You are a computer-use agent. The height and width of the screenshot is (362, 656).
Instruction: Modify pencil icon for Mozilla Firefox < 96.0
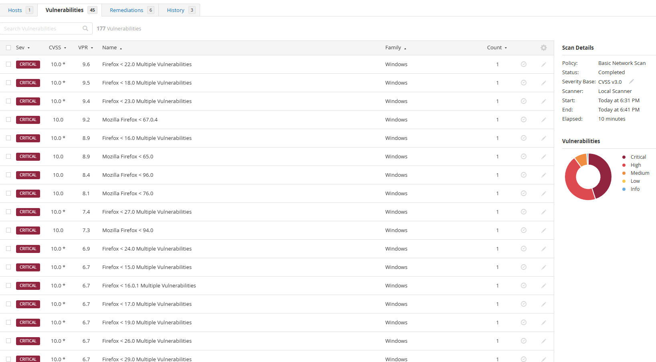[x=544, y=175]
